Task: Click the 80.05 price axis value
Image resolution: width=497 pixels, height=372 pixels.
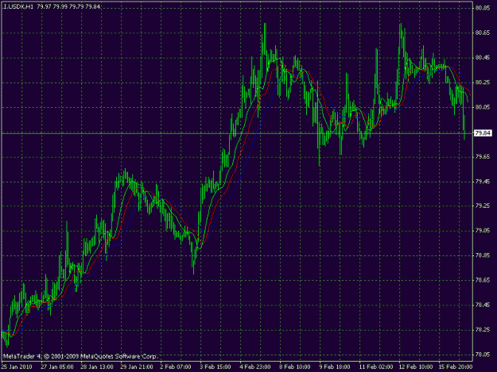Action: coord(483,107)
